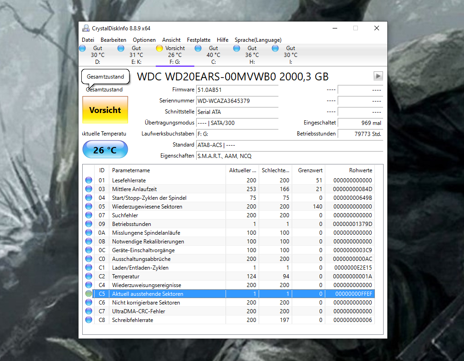
Task: Click status orb of Geräte-Einschaltvorgänge row
Action: (89, 250)
